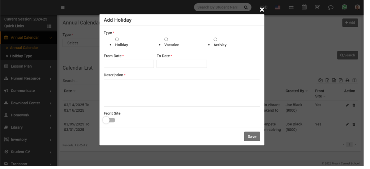Open the Holiday Type submenu item
Screen dimensions: 370x169
21,56
